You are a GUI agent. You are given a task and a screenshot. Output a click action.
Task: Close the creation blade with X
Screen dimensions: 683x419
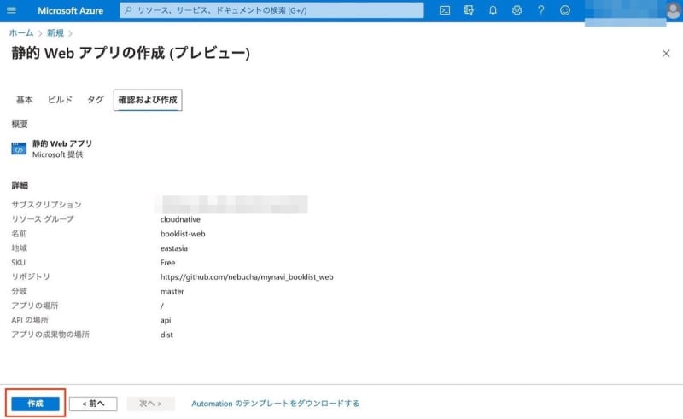666,54
